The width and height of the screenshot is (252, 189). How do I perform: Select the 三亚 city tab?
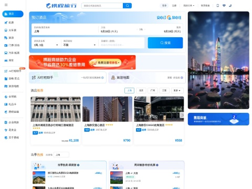pyautogui.click(x=164, y=90)
